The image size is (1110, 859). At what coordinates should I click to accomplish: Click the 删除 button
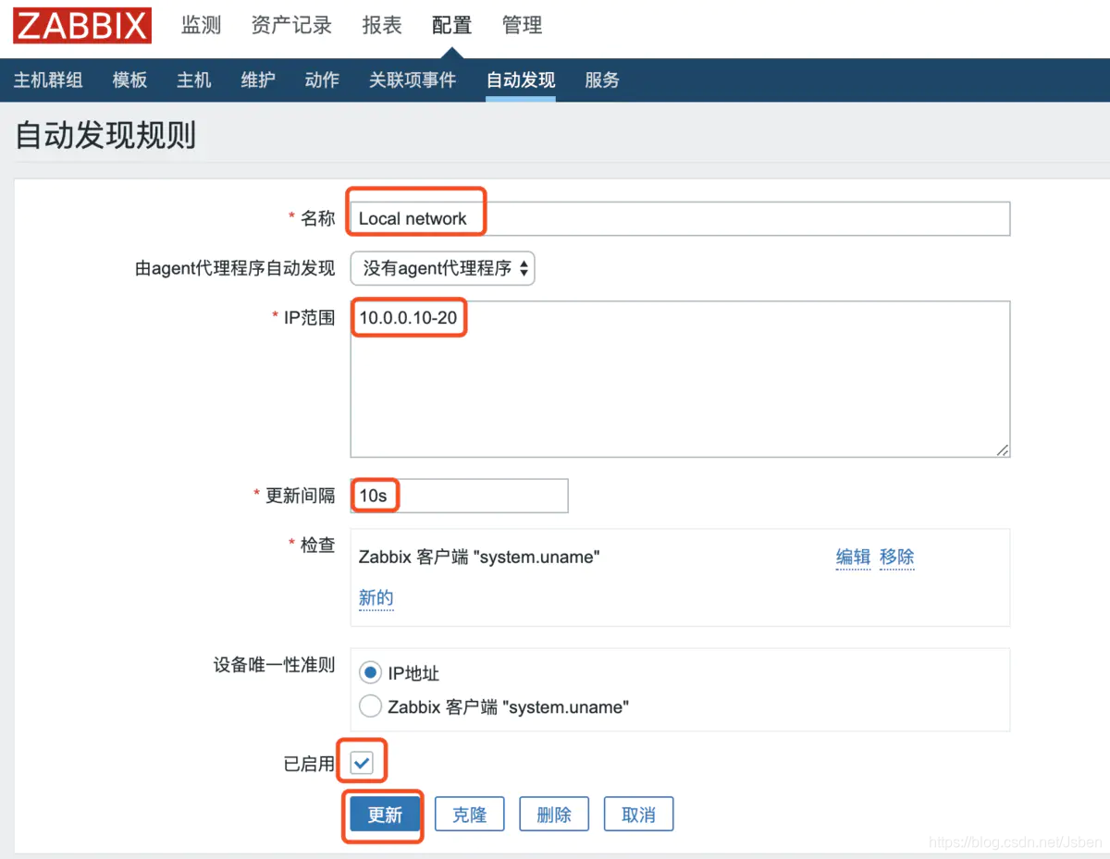pos(554,815)
